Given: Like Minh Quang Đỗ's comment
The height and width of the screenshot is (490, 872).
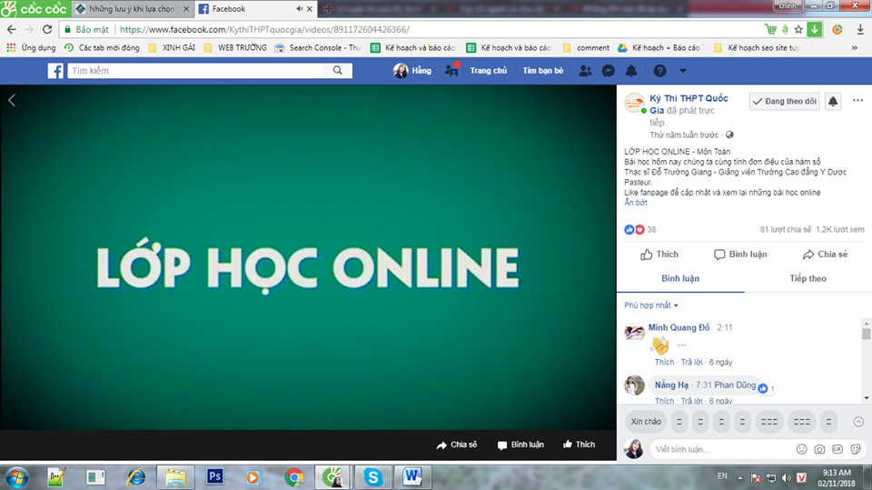Looking at the screenshot, I should click(x=663, y=362).
